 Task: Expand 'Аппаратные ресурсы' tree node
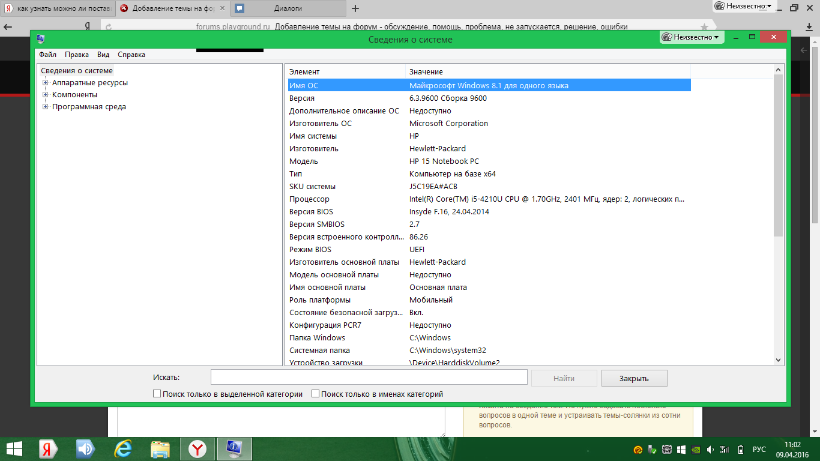click(x=45, y=83)
